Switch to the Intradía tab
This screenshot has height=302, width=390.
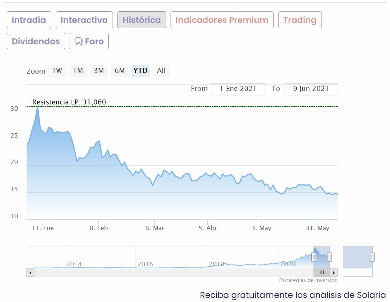point(29,20)
